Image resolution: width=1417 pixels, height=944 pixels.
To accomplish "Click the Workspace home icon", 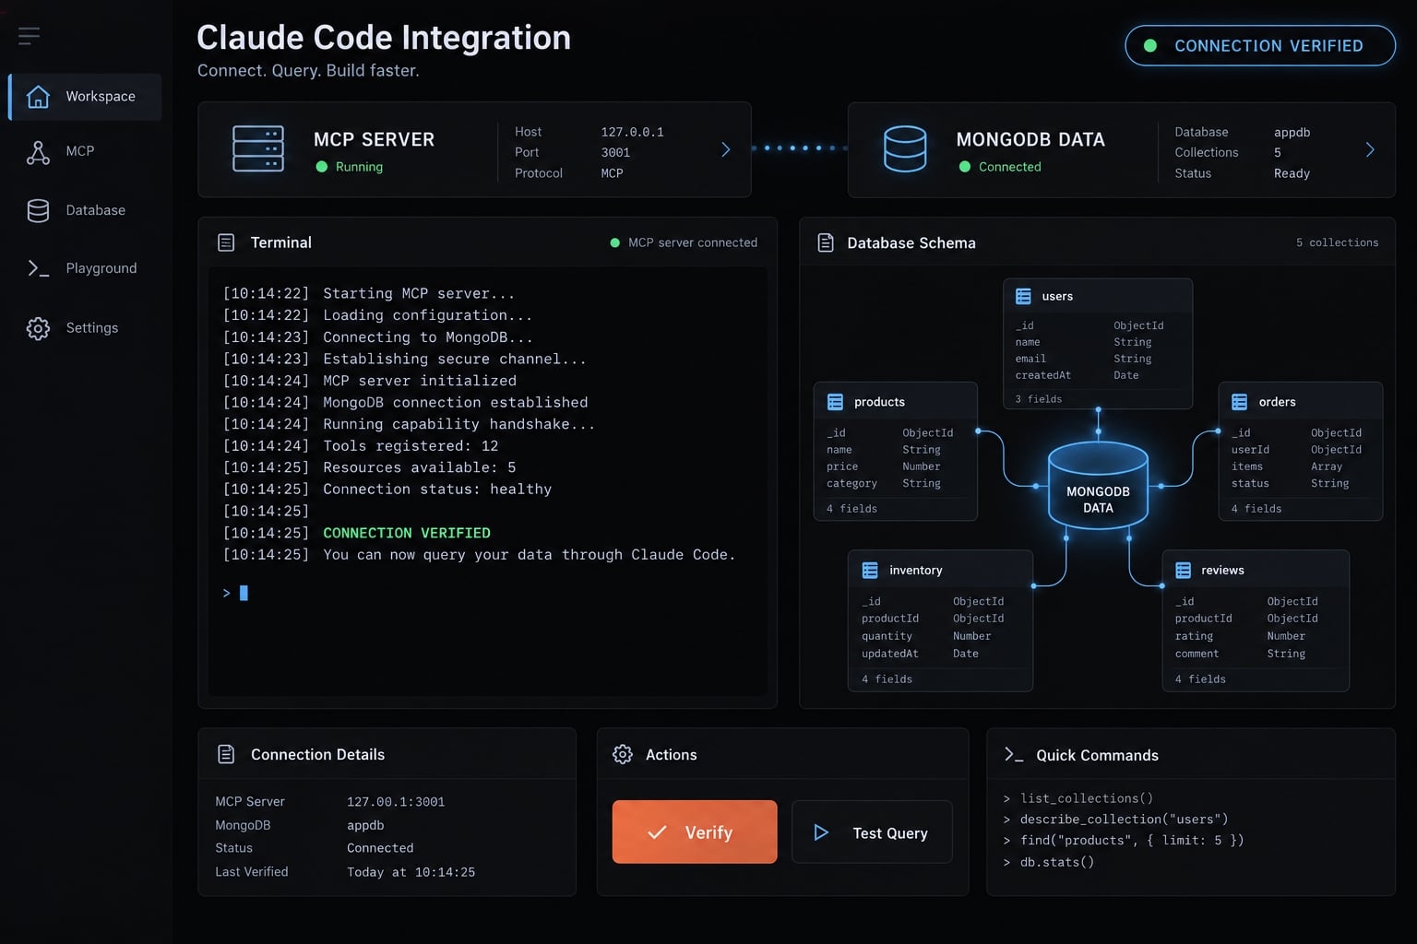I will point(38,96).
